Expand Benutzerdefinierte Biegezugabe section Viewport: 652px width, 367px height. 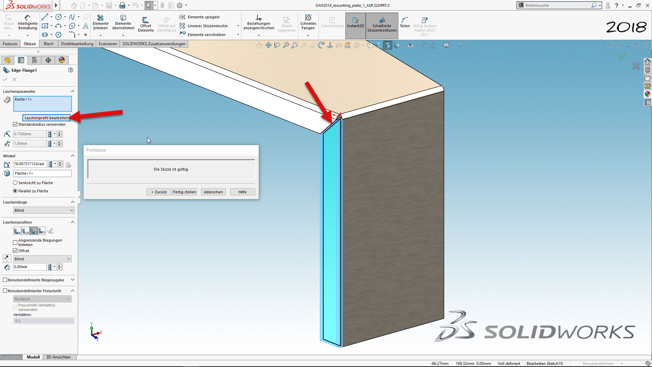(x=72, y=280)
